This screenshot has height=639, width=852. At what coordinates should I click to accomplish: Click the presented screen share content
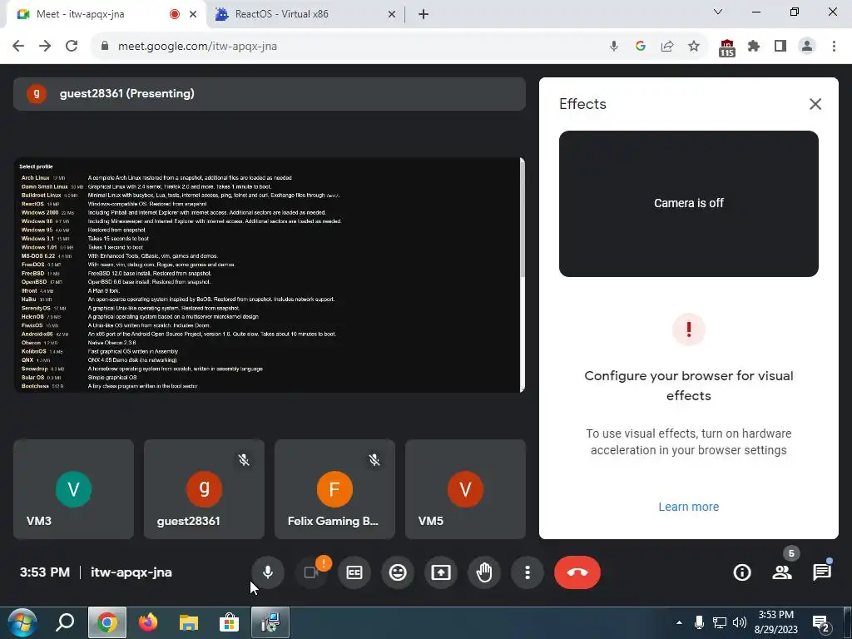tap(269, 275)
